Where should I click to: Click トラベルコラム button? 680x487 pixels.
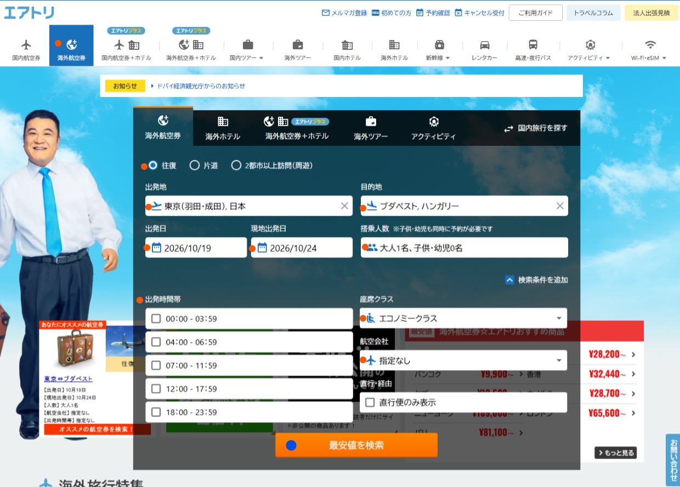(593, 13)
